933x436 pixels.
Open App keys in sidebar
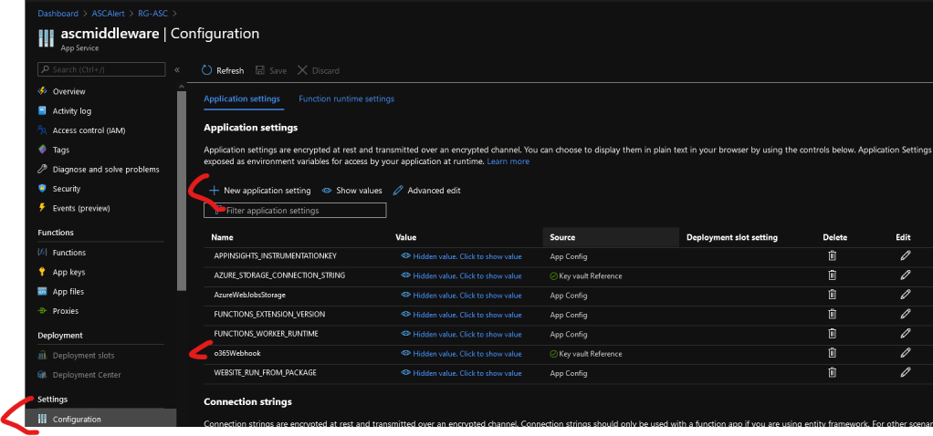69,272
